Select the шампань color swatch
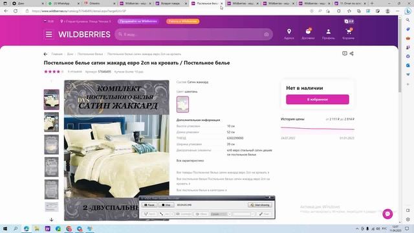 click(182, 104)
